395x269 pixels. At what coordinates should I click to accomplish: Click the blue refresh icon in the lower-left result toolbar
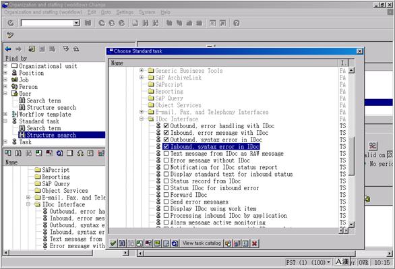[x=59, y=153]
